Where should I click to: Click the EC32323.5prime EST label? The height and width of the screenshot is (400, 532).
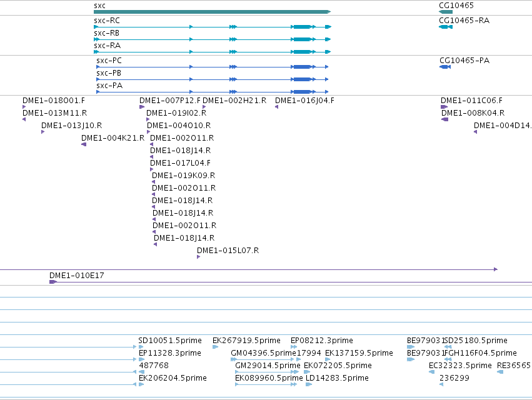click(460, 366)
